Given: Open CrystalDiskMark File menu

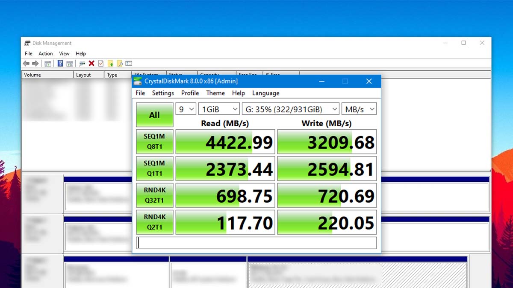Looking at the screenshot, I should [x=140, y=93].
